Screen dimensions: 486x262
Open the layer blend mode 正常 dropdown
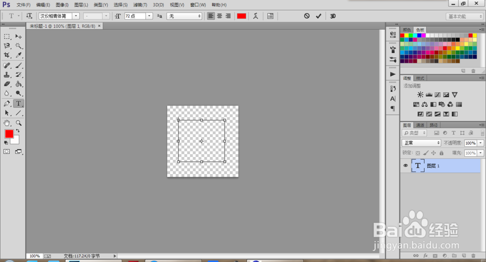pyautogui.click(x=421, y=143)
